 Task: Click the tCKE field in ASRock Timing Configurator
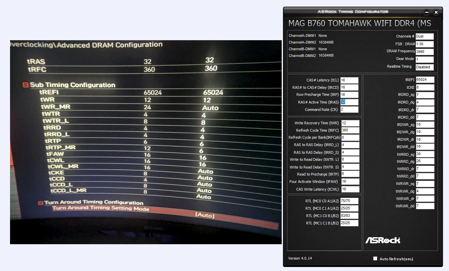(425, 87)
